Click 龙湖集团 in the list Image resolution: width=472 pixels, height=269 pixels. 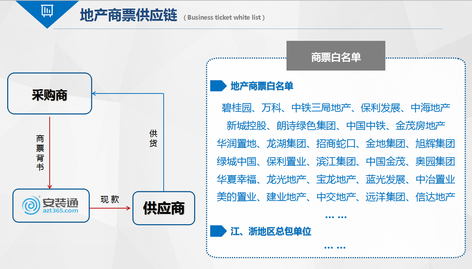click(x=286, y=144)
